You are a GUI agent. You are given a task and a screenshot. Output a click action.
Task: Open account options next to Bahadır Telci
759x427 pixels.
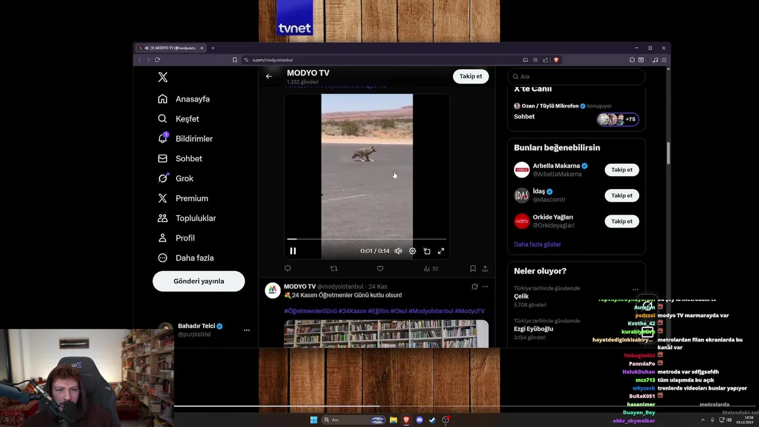point(247,330)
